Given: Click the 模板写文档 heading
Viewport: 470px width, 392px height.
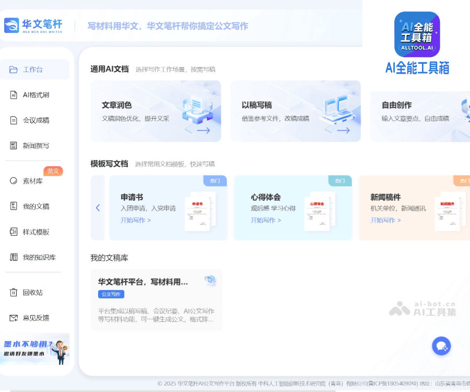Looking at the screenshot, I should [x=110, y=164].
